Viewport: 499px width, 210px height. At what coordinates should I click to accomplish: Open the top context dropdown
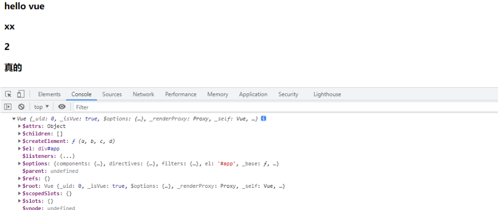[x=41, y=107]
